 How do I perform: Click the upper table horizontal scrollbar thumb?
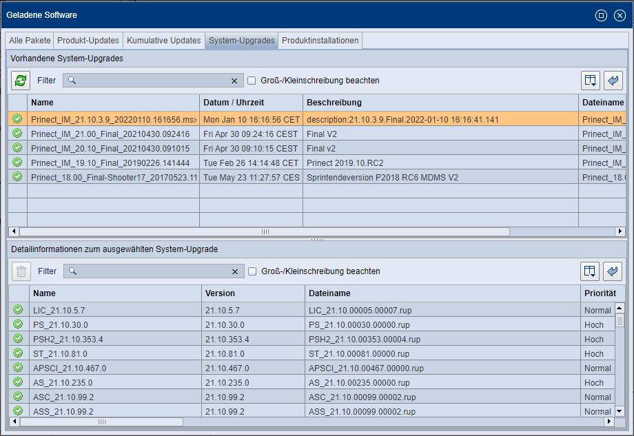[265, 231]
